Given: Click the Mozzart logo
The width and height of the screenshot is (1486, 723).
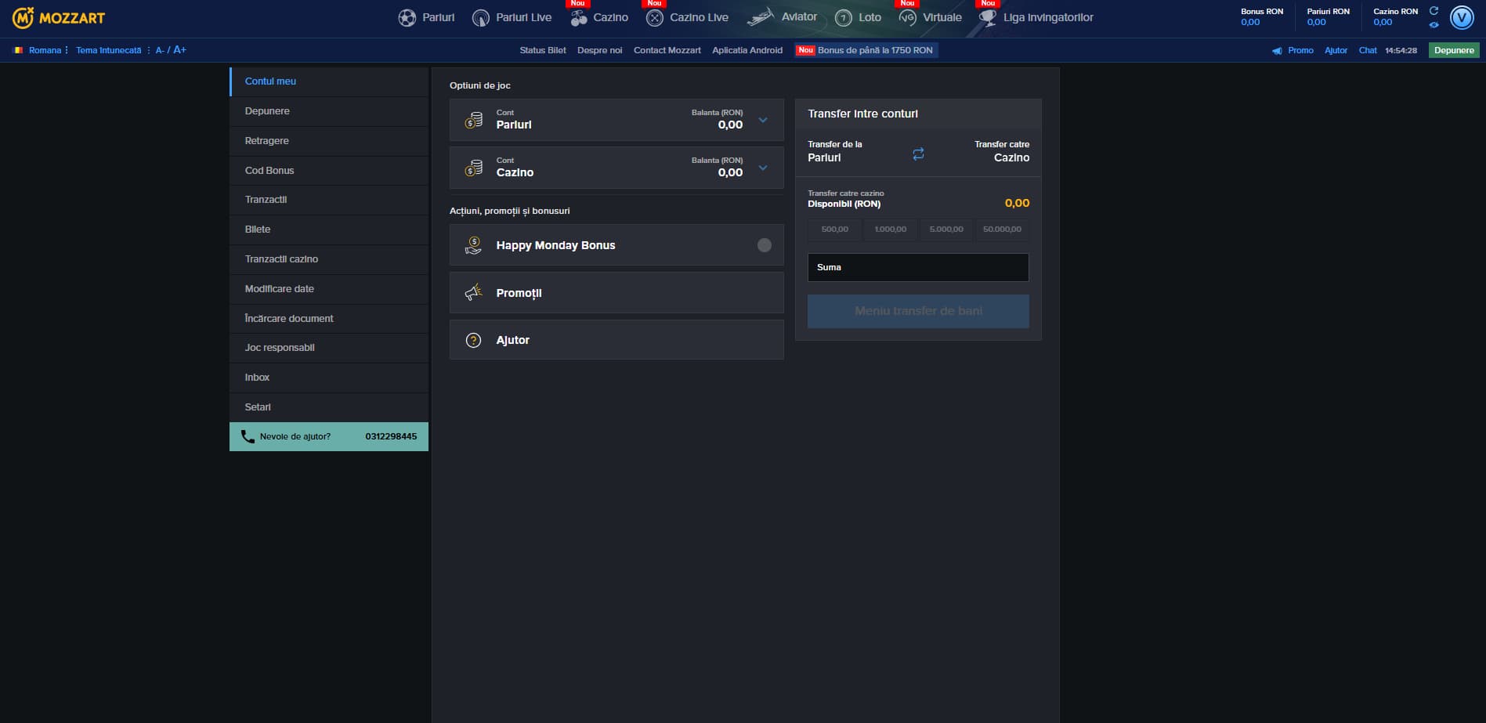Looking at the screenshot, I should pos(59,17).
